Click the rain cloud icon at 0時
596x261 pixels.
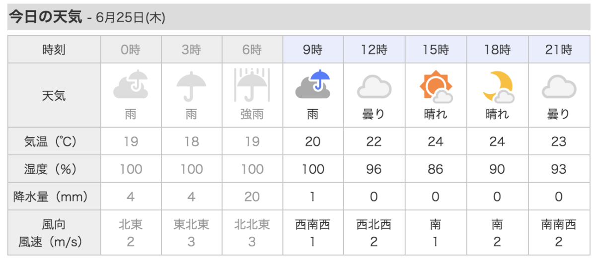(x=131, y=85)
